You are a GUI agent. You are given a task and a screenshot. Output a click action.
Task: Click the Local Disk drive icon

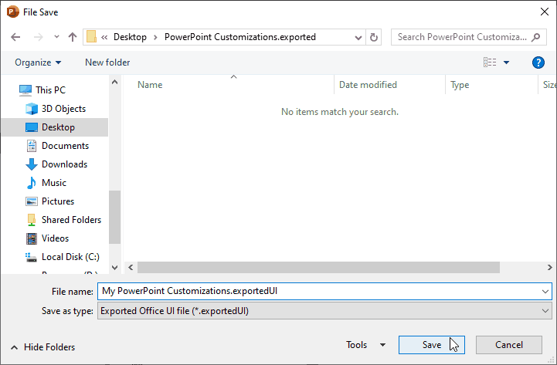point(31,257)
